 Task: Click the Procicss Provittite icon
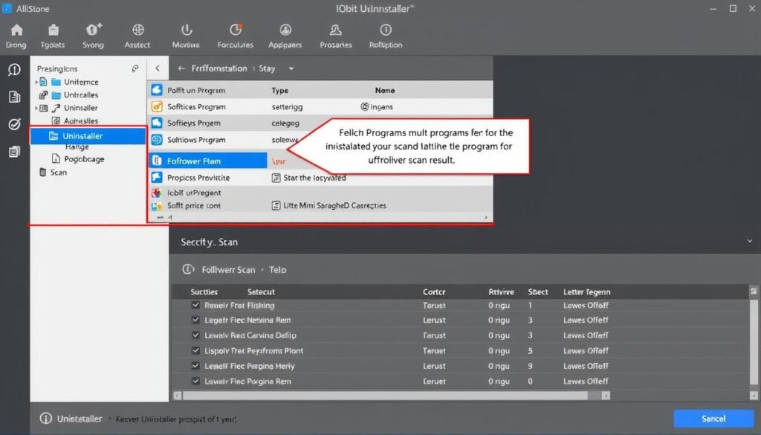[157, 177]
